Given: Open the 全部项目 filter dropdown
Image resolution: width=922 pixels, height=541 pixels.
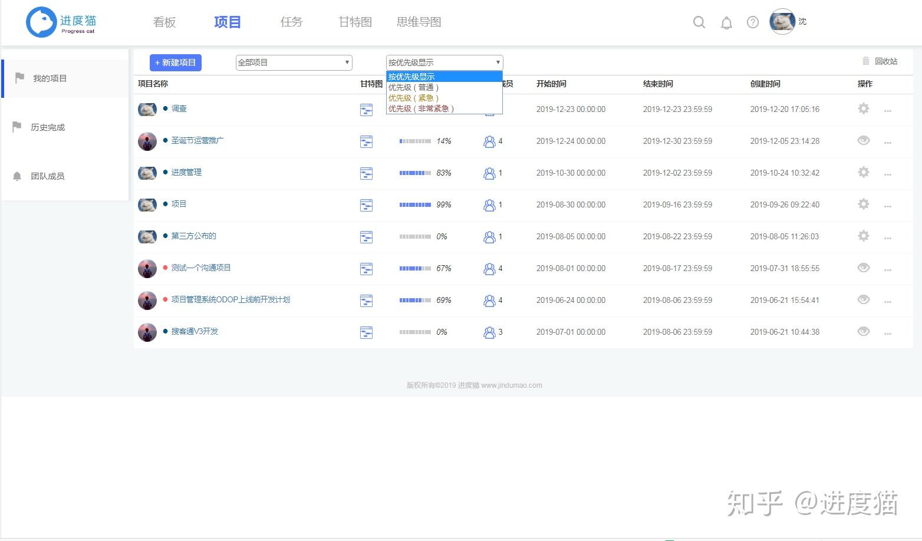Looking at the screenshot, I should [x=294, y=62].
